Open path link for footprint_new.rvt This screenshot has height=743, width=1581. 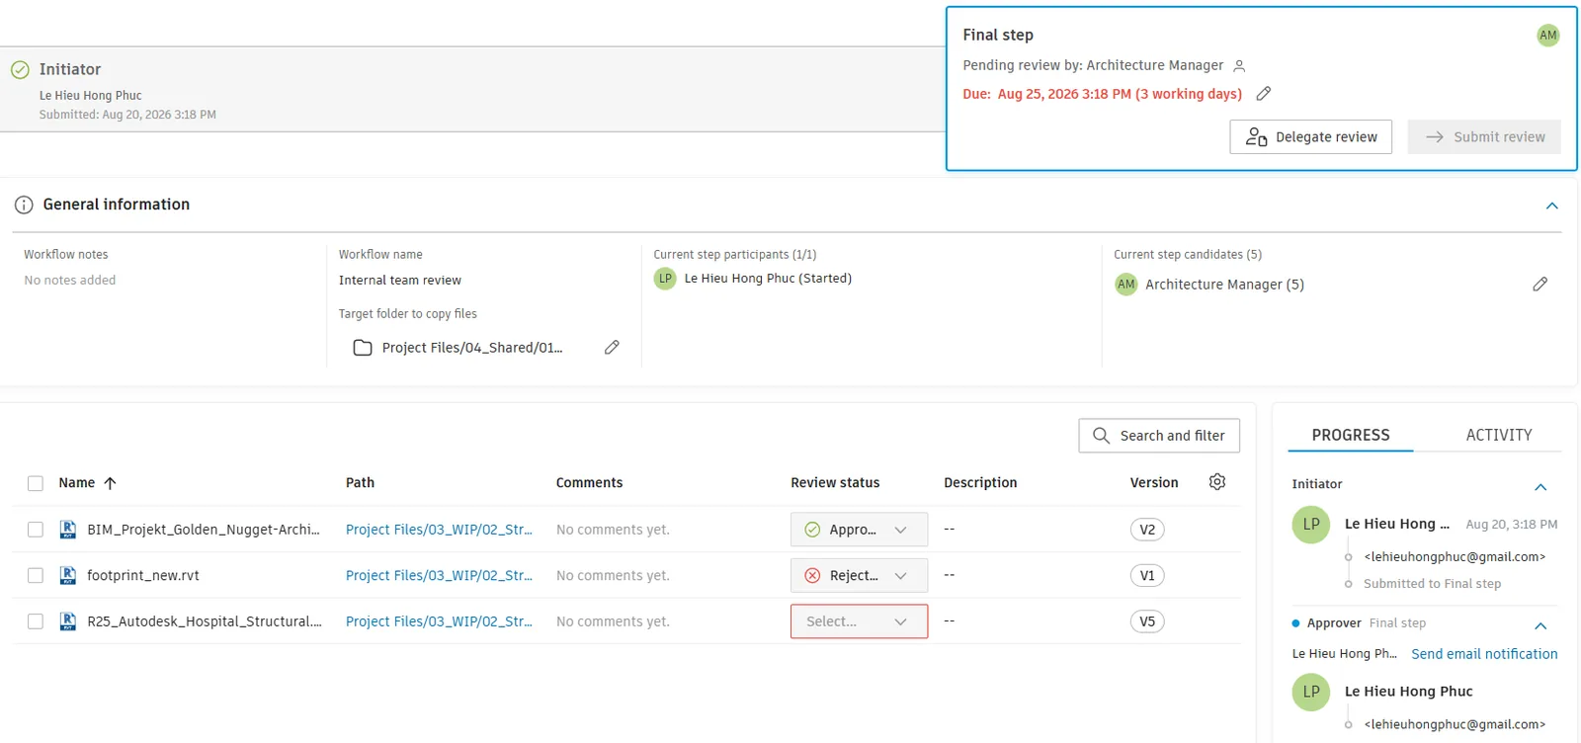point(439,575)
